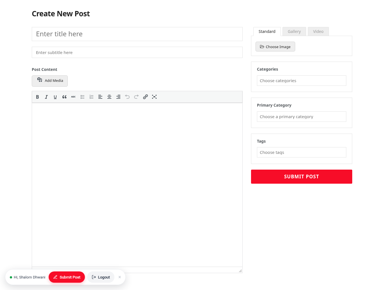Apply strikethrough (ABC) formatting
Screen dimensions: 384x290
click(x=73, y=97)
